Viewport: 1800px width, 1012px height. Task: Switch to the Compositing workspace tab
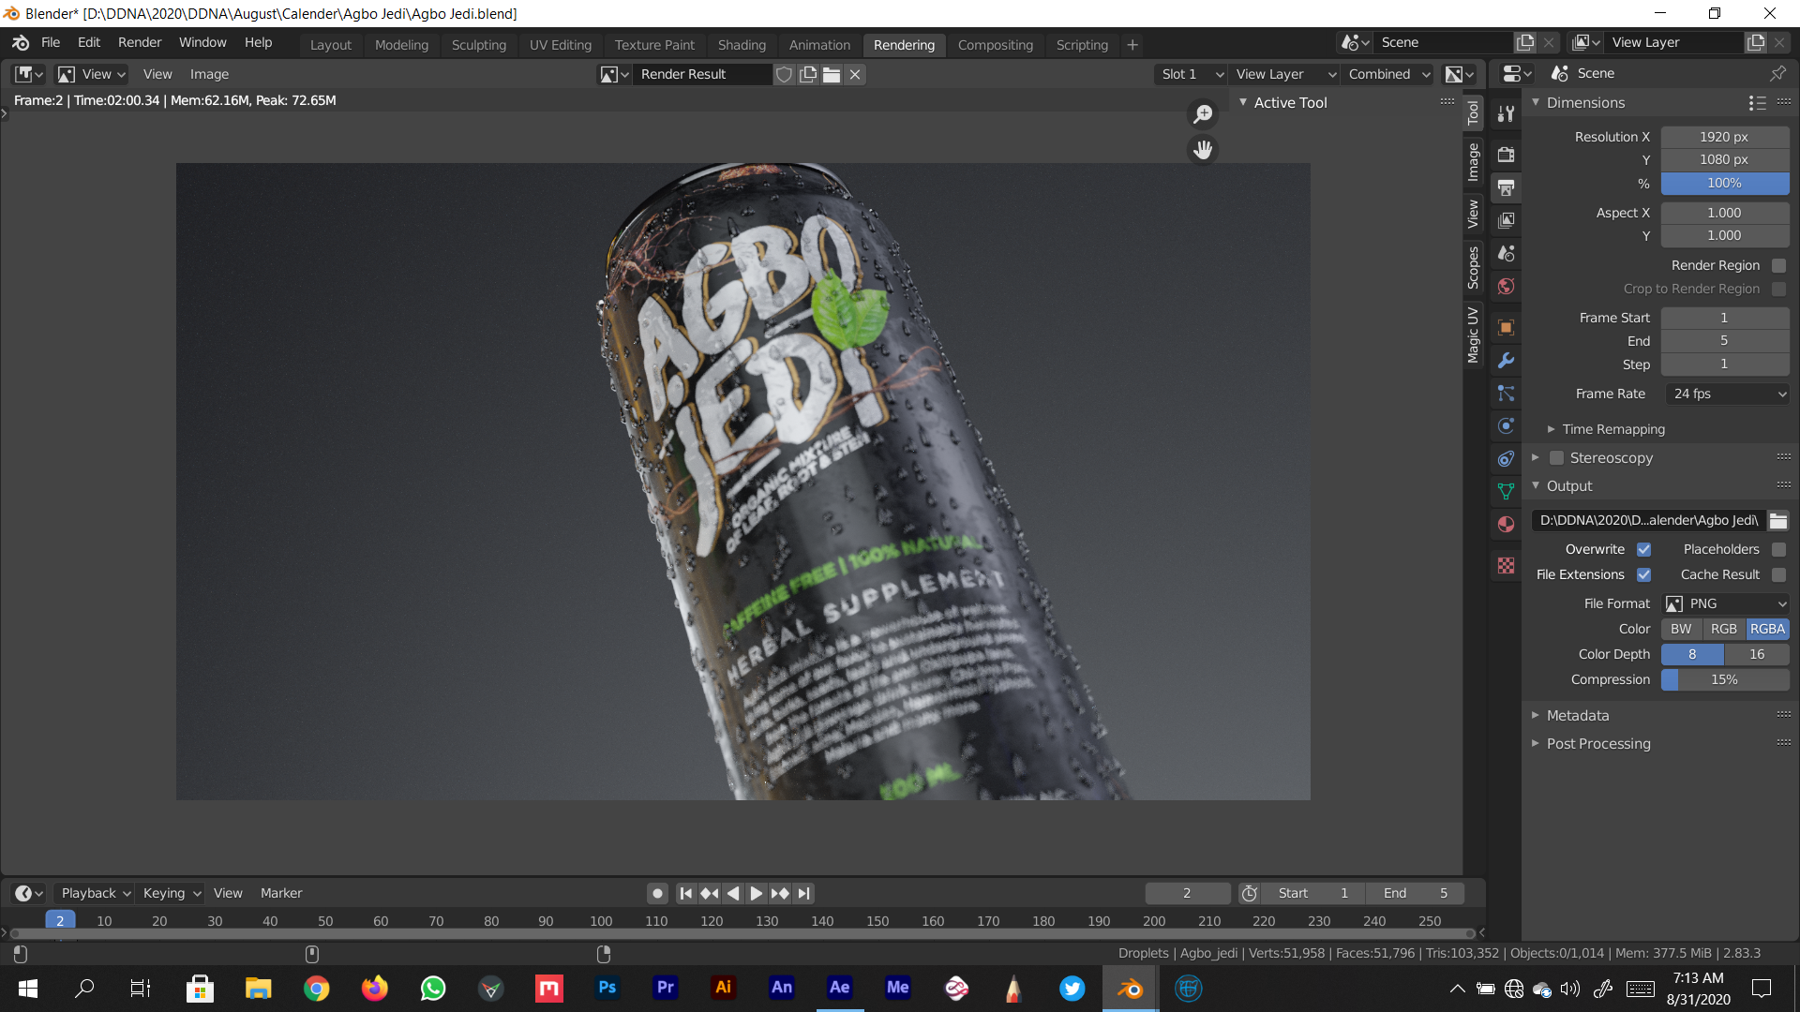click(x=995, y=44)
